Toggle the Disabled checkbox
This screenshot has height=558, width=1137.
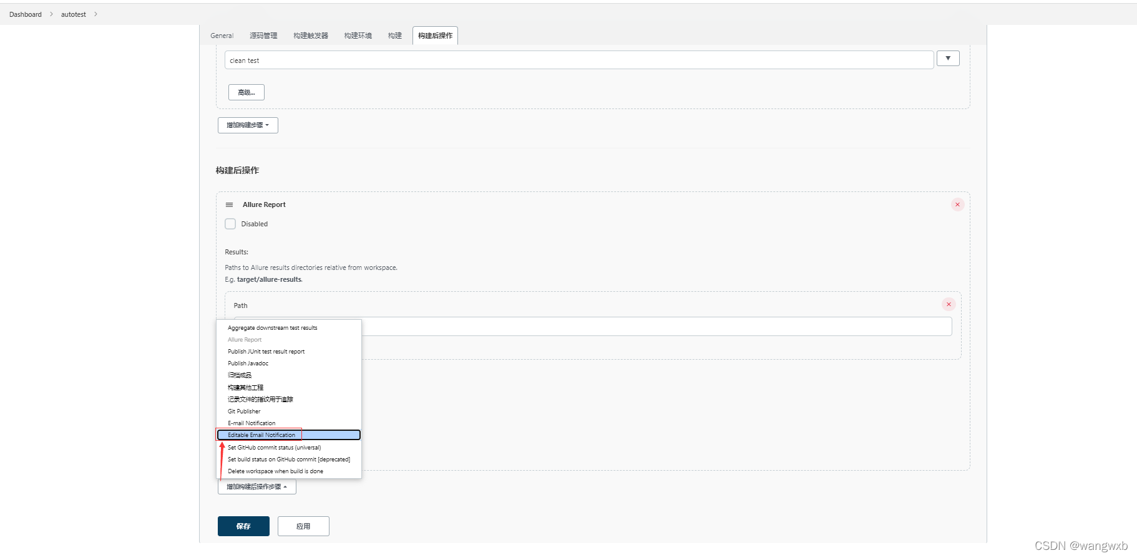point(230,224)
